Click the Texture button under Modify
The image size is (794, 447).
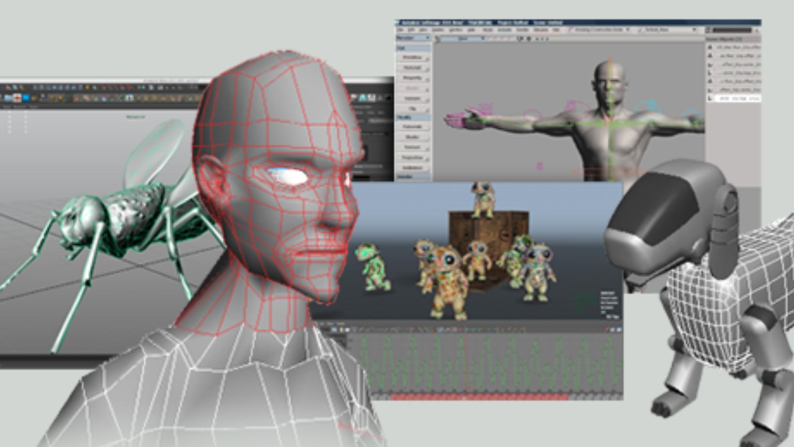coord(413,147)
